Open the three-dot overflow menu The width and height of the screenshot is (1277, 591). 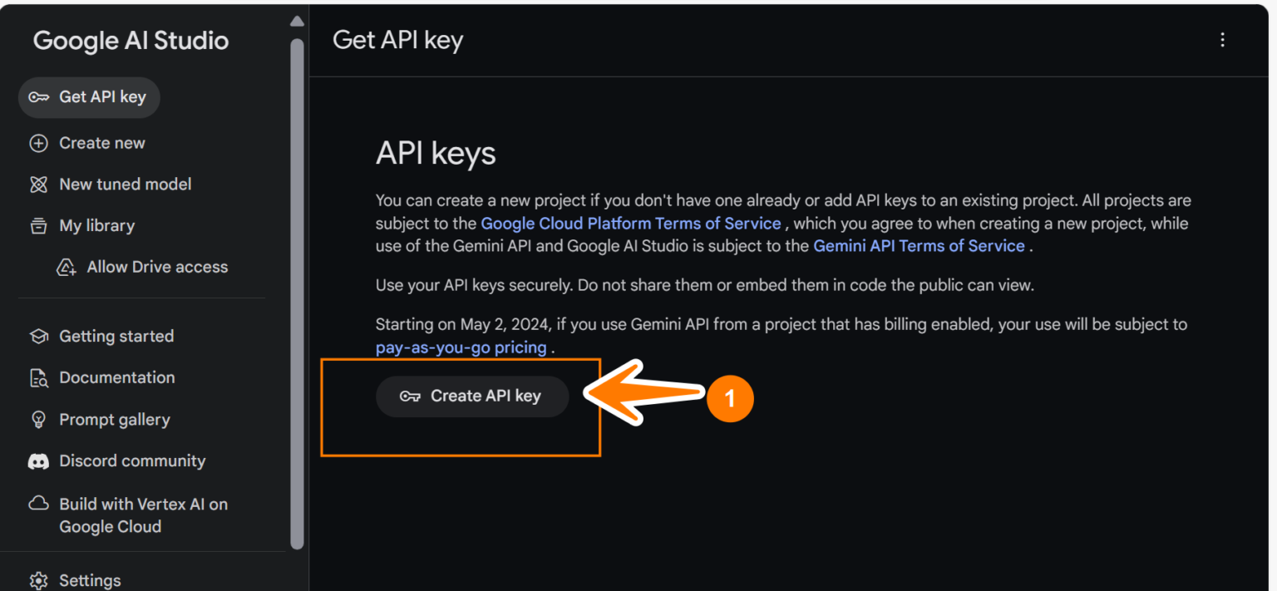tap(1222, 39)
